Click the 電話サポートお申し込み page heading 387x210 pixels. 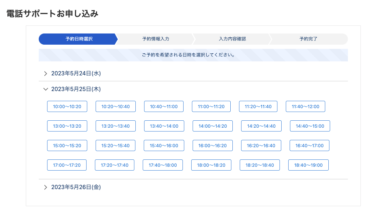[x=52, y=14]
